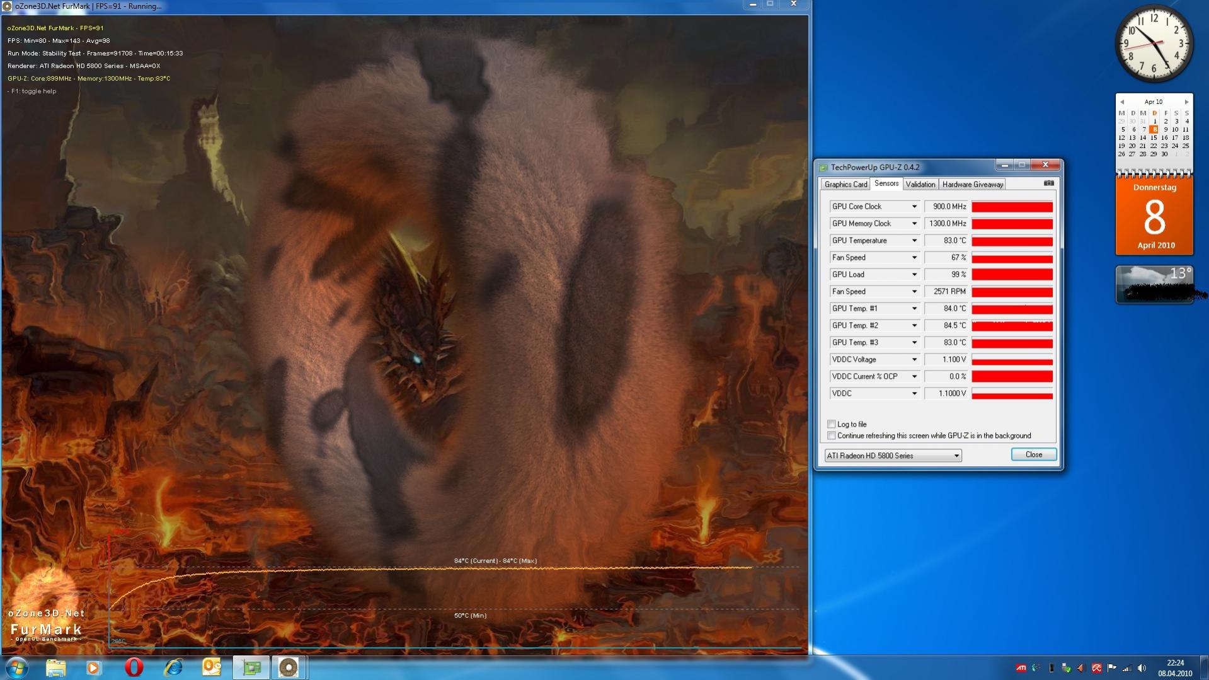The image size is (1209, 680).
Task: Open the Avira antivirus tray icon
Action: coord(1096,668)
